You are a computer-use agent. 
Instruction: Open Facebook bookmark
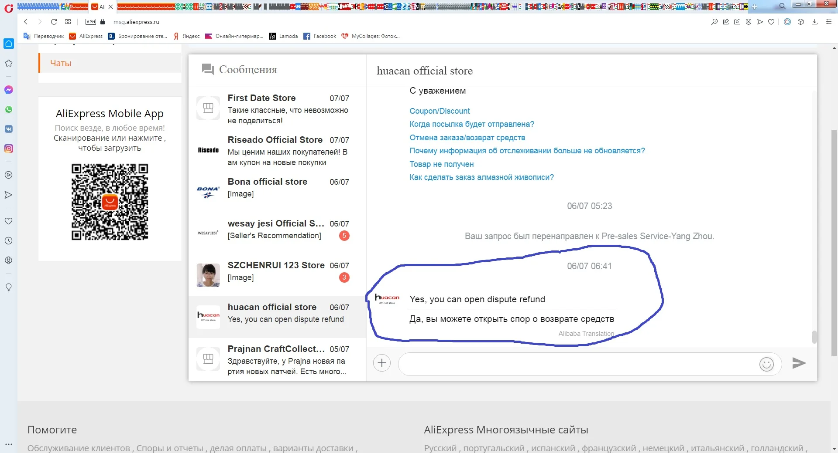click(x=320, y=36)
